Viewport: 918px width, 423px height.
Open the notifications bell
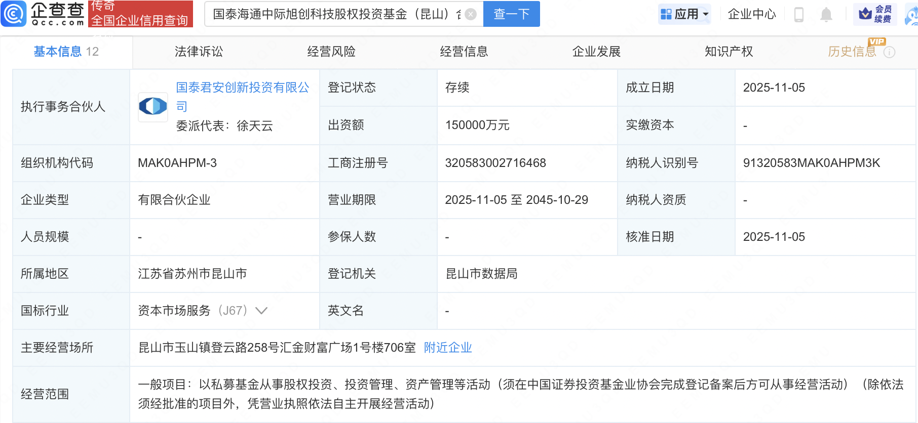pyautogui.click(x=826, y=14)
